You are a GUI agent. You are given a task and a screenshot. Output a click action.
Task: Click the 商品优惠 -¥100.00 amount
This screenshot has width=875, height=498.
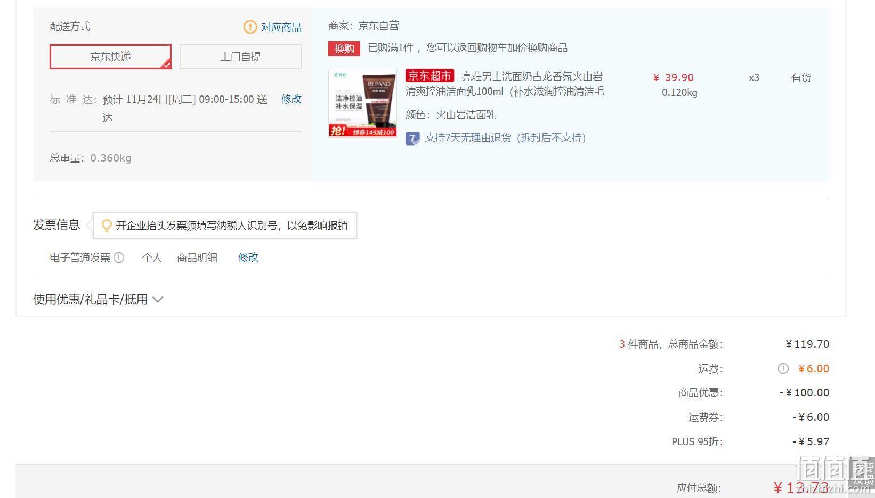pos(804,393)
